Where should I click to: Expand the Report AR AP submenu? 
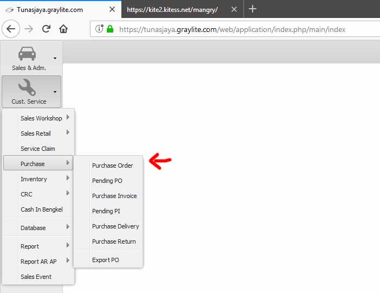click(38, 262)
